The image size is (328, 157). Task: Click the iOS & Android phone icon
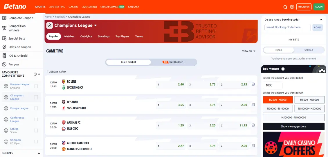[4, 56]
